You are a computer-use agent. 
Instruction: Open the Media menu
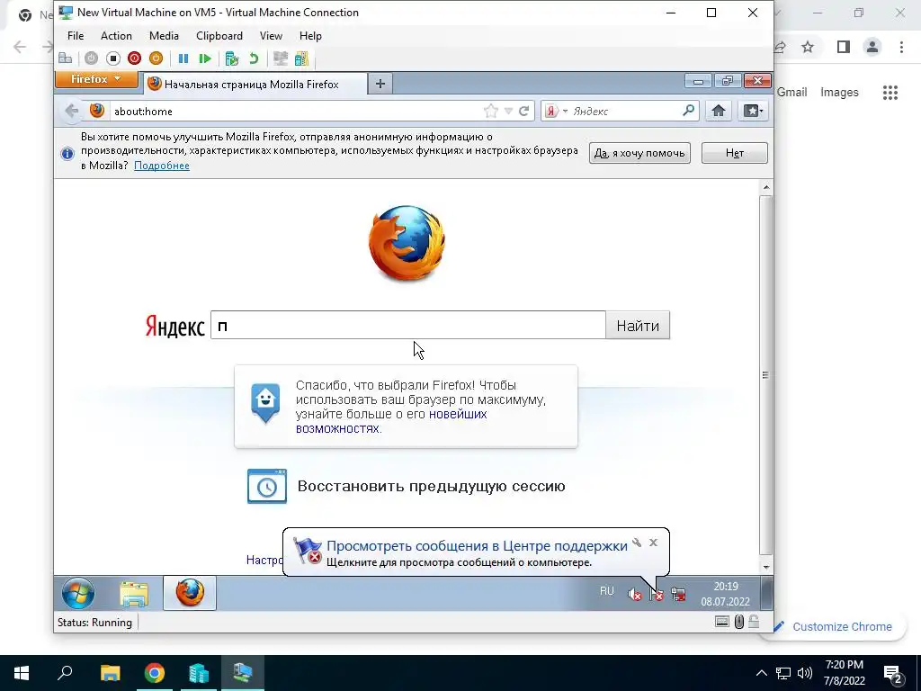coord(164,36)
